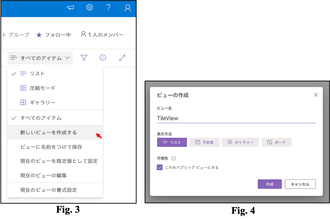Select the ギャラリー display type in dialog
This screenshot has width=330, height=222.
(x=240, y=142)
